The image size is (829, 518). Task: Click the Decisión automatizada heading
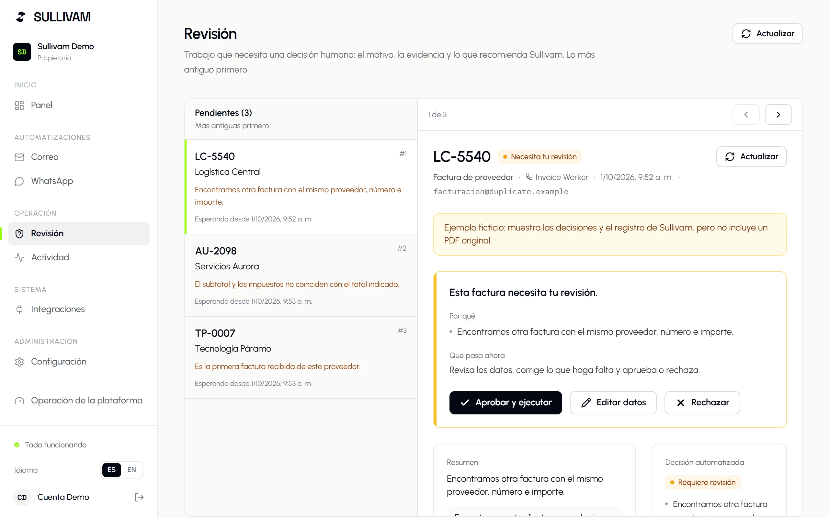click(x=705, y=462)
